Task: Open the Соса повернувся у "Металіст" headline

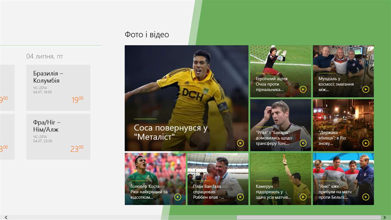Action: click(x=171, y=132)
